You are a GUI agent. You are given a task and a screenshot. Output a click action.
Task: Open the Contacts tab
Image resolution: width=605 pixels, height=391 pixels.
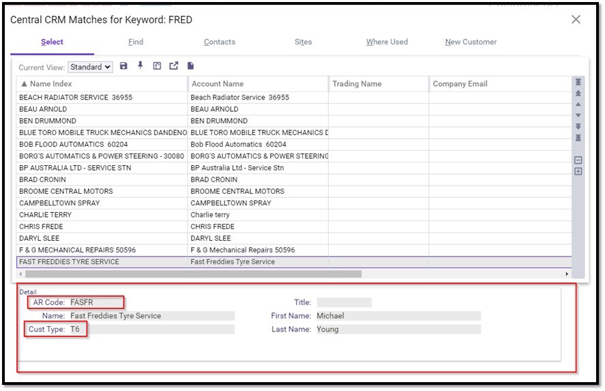coord(220,42)
